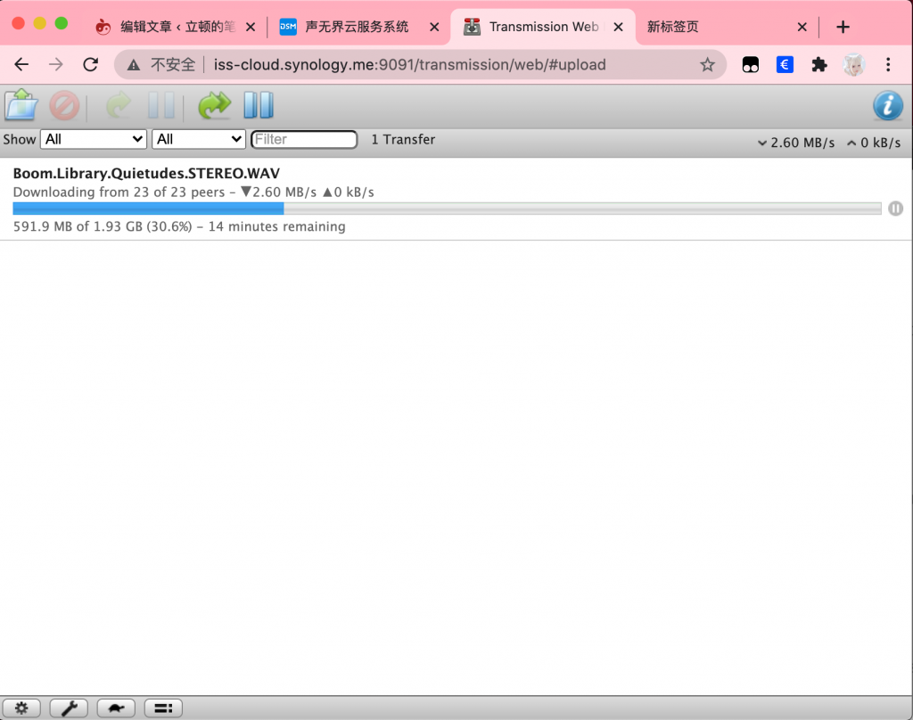The image size is (913, 720).
Task: Switch to the 声无界云服务系统 tab
Action: (x=357, y=27)
